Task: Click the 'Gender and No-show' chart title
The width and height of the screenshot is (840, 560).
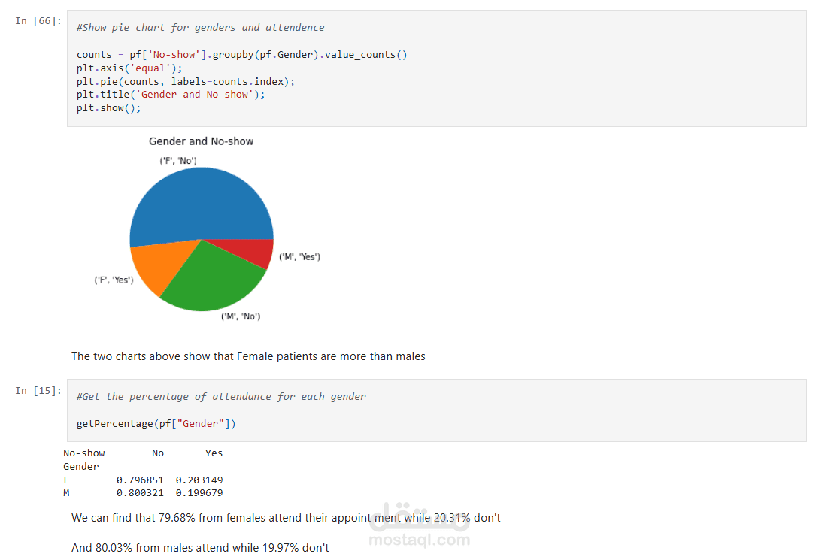Action: 201,141
